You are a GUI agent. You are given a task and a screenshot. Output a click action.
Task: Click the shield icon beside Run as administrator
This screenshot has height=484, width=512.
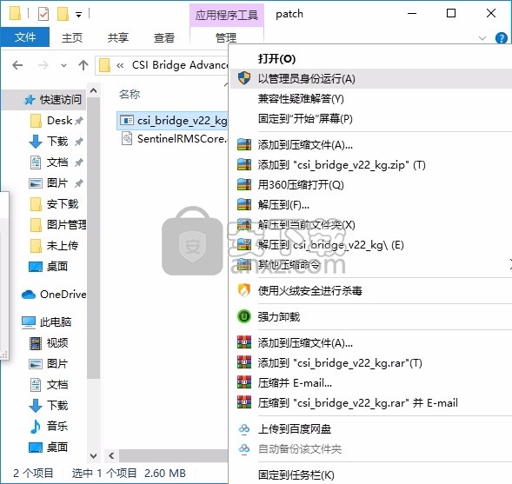click(x=244, y=78)
